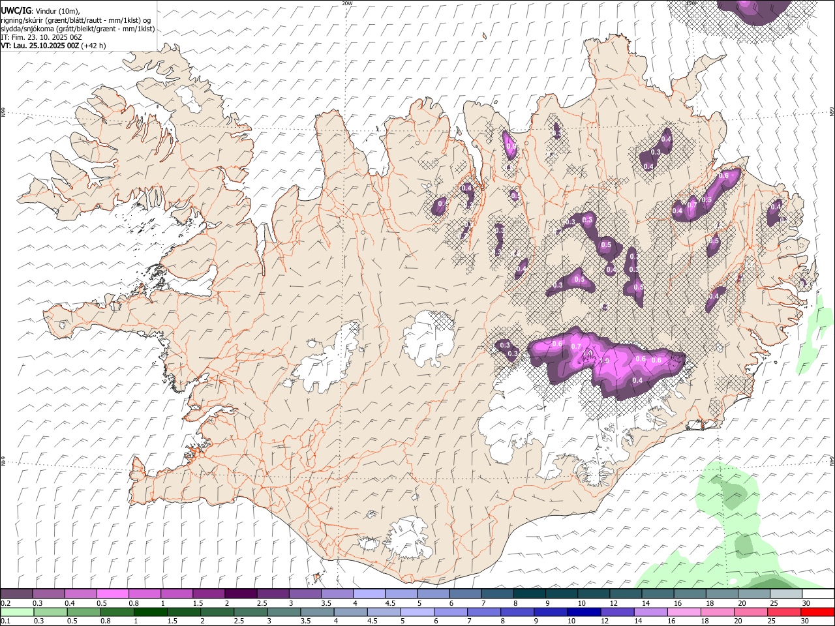Viewport: 835px width, 626px height.
Task: Click the '0.1' label under bottom legend row
Action: point(5,621)
